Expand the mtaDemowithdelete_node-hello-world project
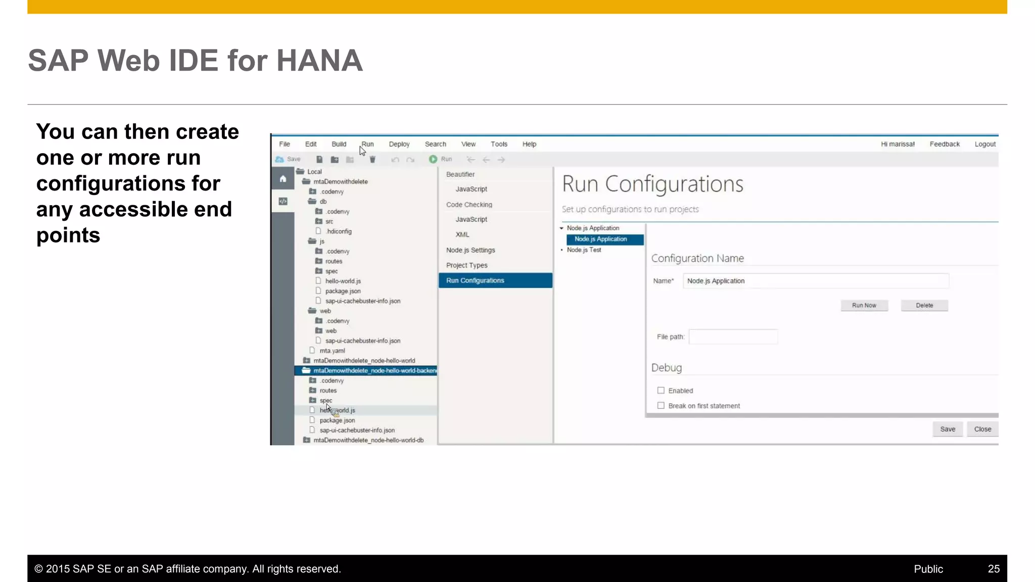Screen dimensions: 1035x582 306,361
